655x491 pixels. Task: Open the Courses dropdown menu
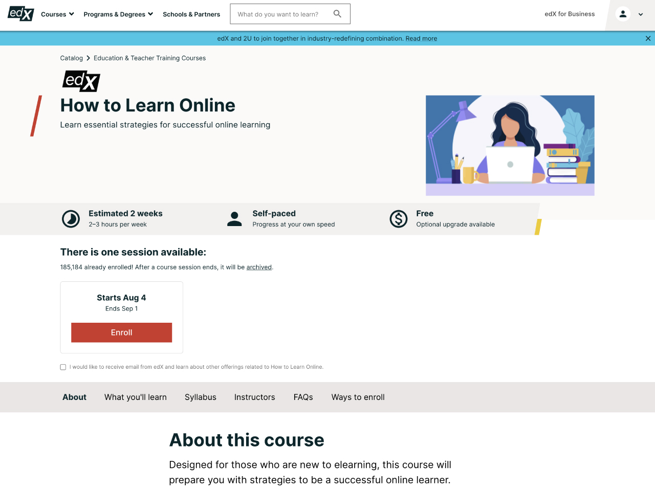pos(57,14)
